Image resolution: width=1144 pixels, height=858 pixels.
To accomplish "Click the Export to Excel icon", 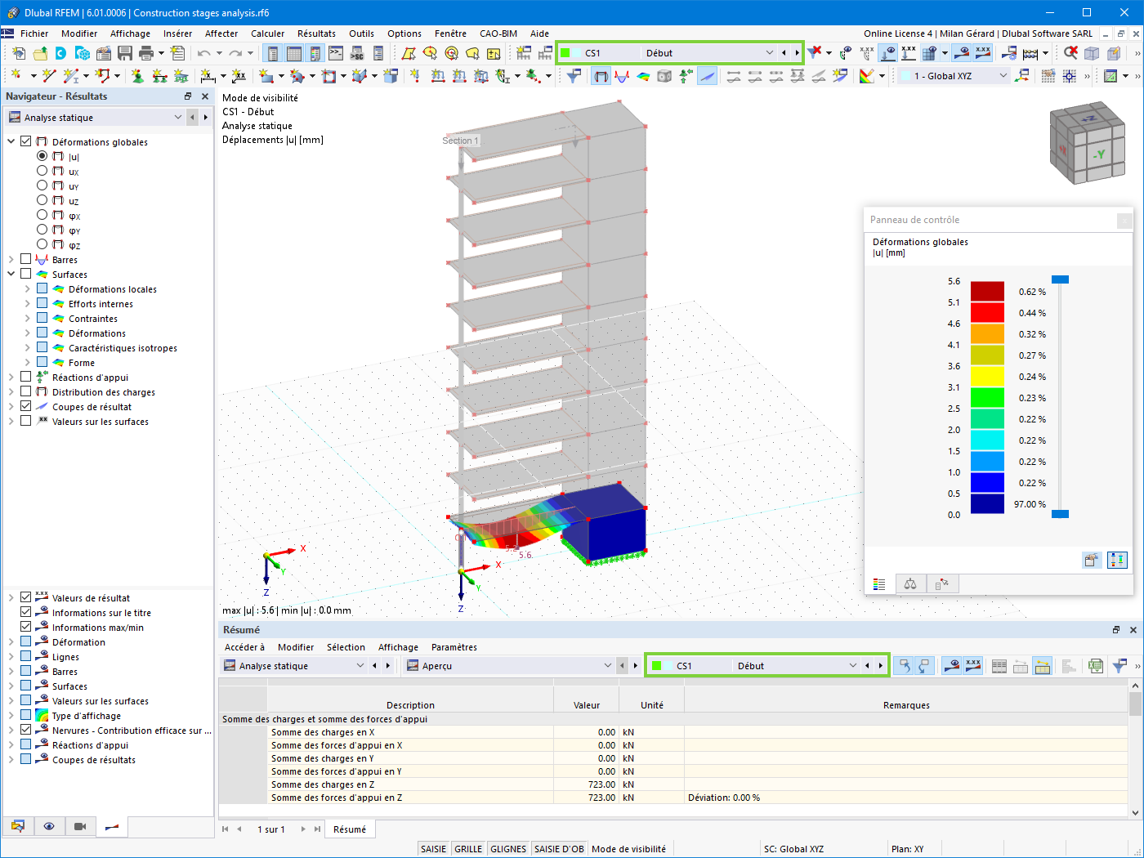I will click(x=1096, y=666).
